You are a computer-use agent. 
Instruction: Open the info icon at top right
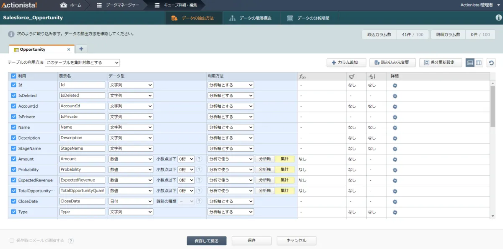tap(498, 18)
